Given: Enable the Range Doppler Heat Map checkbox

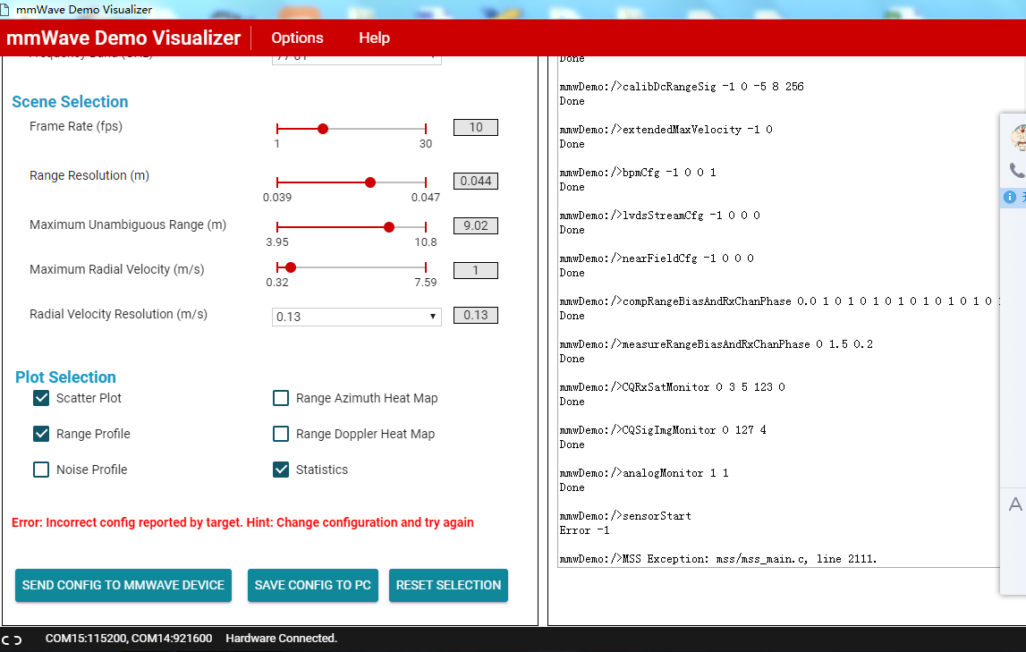Looking at the screenshot, I should click(x=281, y=434).
